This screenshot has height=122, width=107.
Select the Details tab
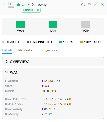(7, 50)
